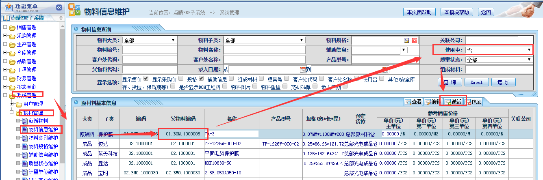Open 用户管理 in the sidebar tree
Image resolution: width=543 pixels, height=180 pixels.
[x=33, y=104]
